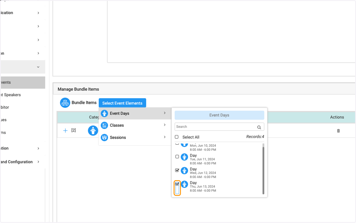Click the 'Bundle Items' label
Viewport: 356px width, 223px height.
pos(84,103)
